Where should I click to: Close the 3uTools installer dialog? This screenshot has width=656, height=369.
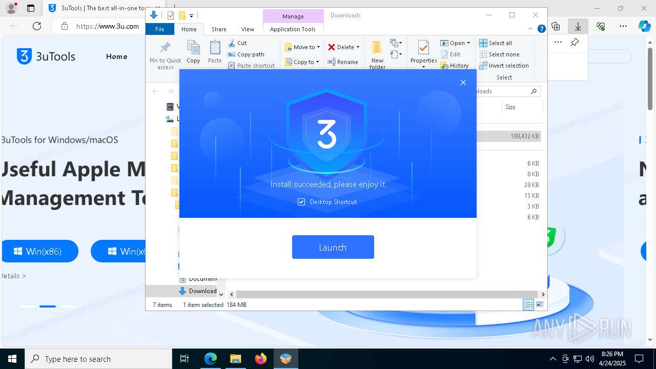(x=463, y=83)
